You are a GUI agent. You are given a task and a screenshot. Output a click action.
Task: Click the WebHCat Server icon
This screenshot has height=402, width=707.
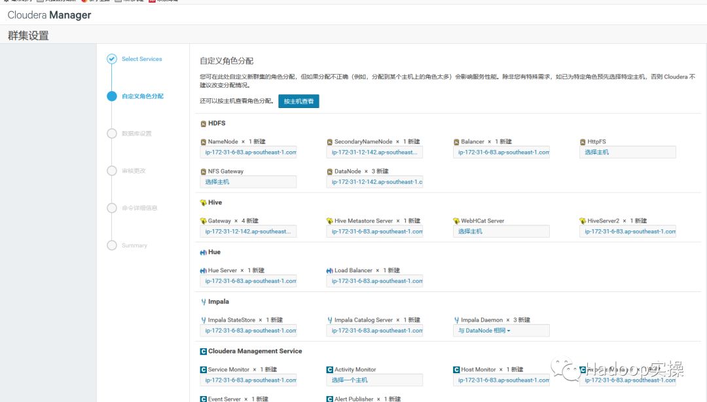click(x=456, y=221)
